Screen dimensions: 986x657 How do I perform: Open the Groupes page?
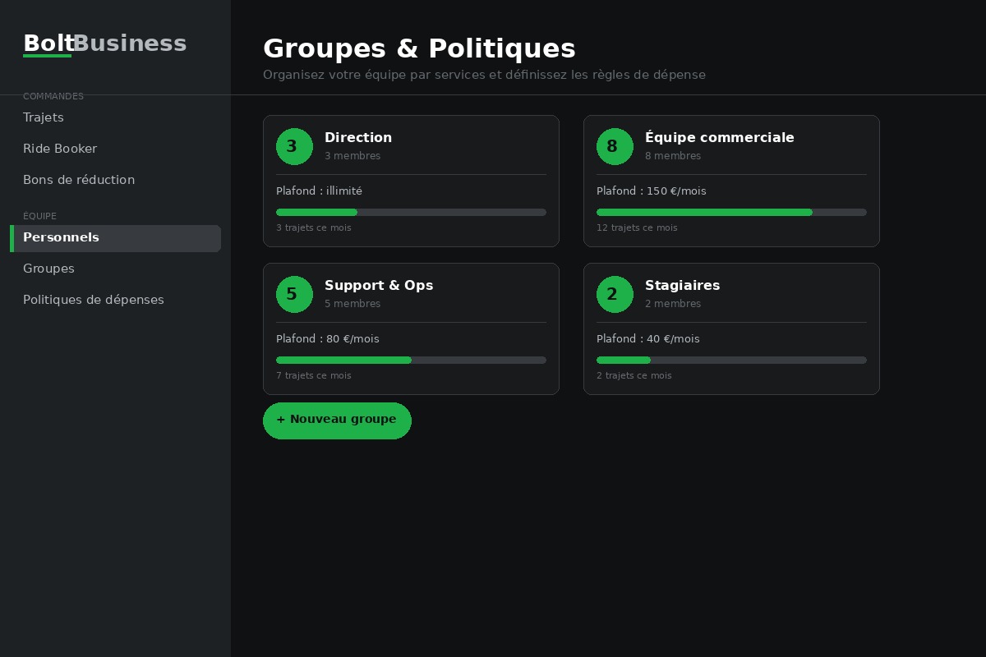click(48, 269)
